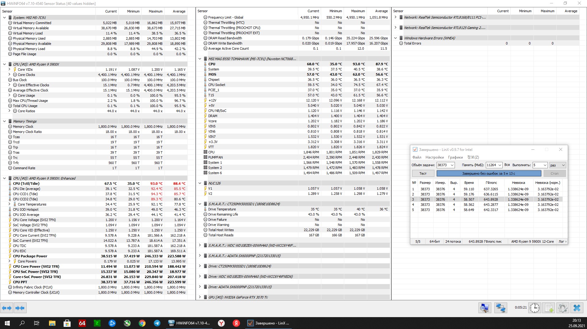This screenshot has width=587, height=329.
Task: Click the Стоп button in LinX
Action: [x=555, y=173]
